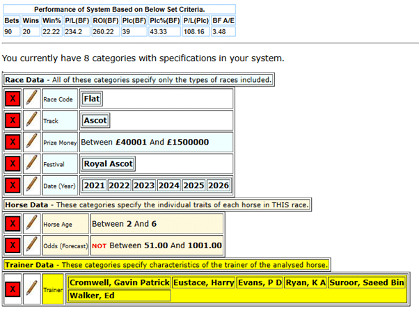Image resolution: width=419 pixels, height=315 pixels.
Task: Edit Prize Money range with the pencil icon
Action: [x=32, y=143]
